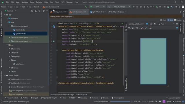The width and height of the screenshot is (185, 104).
Task: Click the Orientation for Preview icon
Action: pos(151,24)
